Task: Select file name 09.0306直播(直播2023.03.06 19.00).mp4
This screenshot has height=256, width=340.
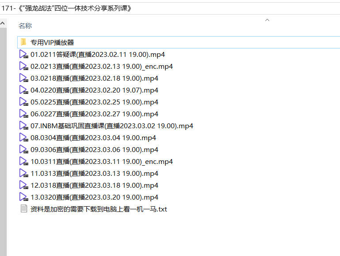Action: point(94,149)
